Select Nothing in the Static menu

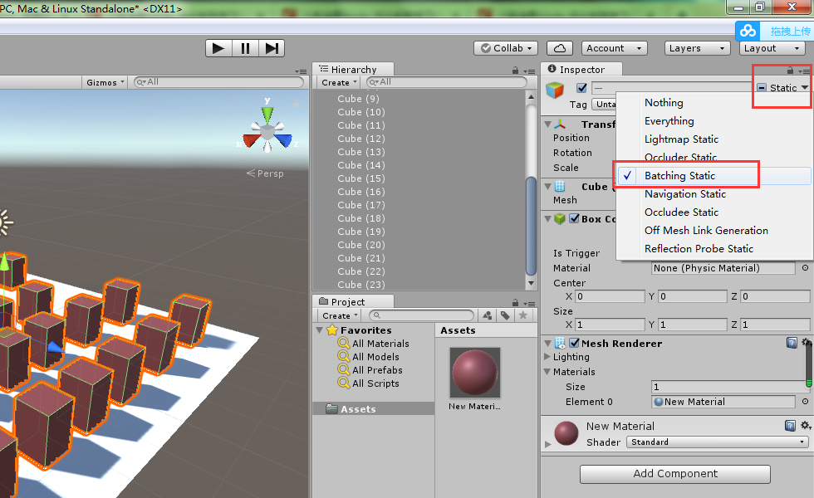714,103
